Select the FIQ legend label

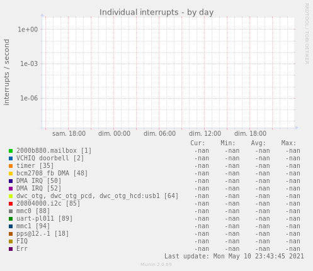click(22, 241)
